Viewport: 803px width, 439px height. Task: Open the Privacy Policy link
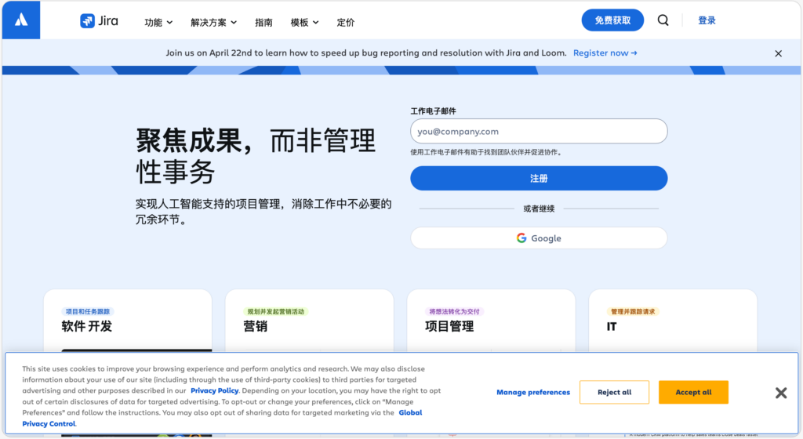pyautogui.click(x=215, y=390)
